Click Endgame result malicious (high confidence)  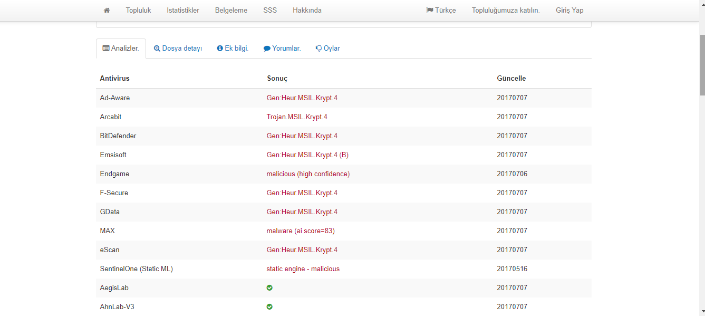pyautogui.click(x=308, y=174)
